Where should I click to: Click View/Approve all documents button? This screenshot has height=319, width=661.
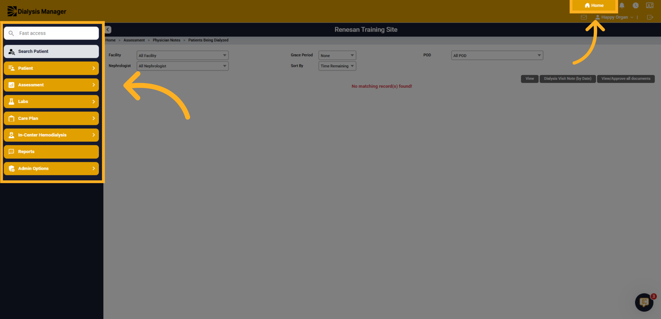[626, 79]
